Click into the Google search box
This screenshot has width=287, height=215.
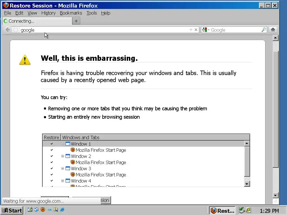point(236,30)
